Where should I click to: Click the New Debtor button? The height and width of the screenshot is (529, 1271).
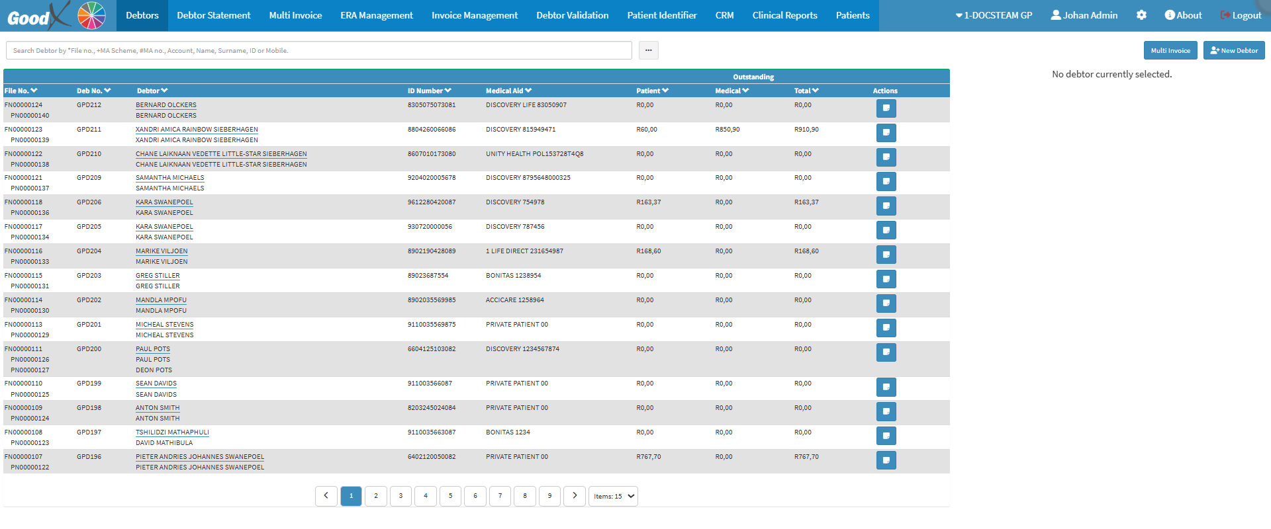1233,50
